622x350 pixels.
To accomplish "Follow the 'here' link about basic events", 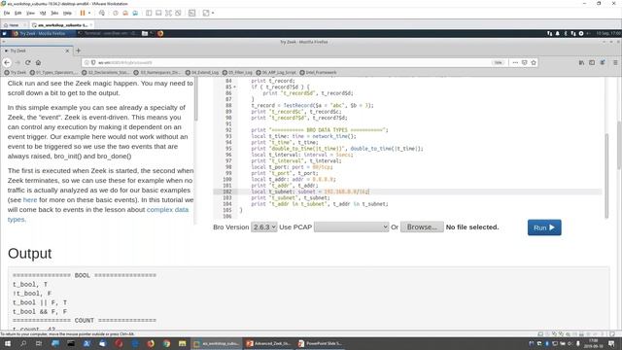I will click(30, 200).
